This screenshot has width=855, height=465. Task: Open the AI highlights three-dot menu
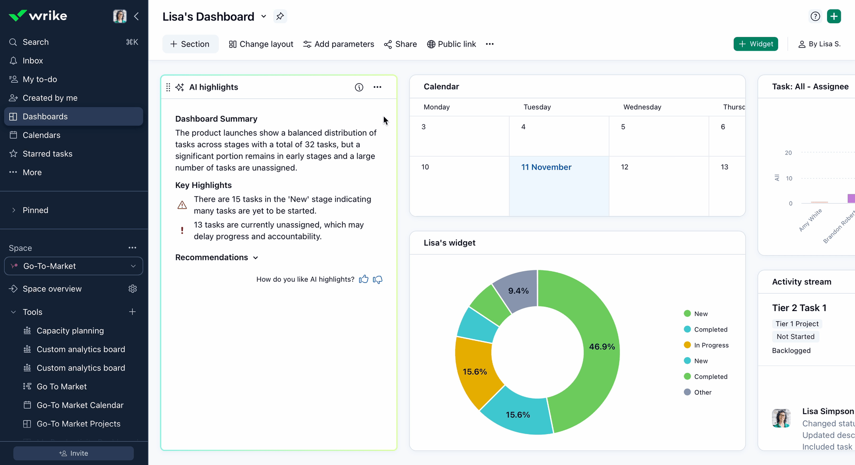[x=377, y=87]
